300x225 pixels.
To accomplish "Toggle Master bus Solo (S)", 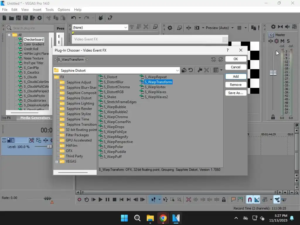I will pos(288,41).
